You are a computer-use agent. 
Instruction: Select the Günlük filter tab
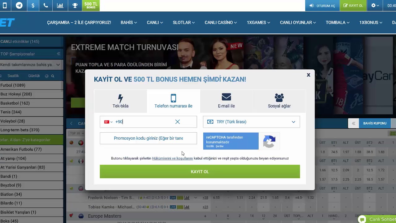point(34,76)
